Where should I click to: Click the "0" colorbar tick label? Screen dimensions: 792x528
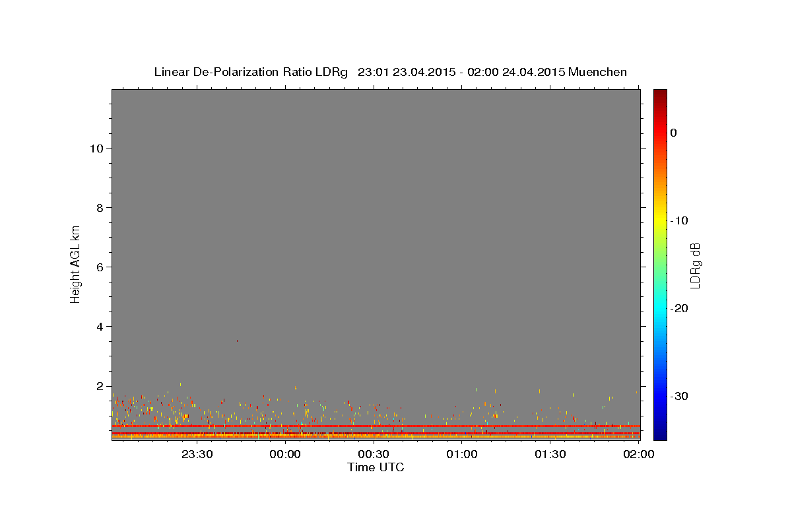click(674, 133)
